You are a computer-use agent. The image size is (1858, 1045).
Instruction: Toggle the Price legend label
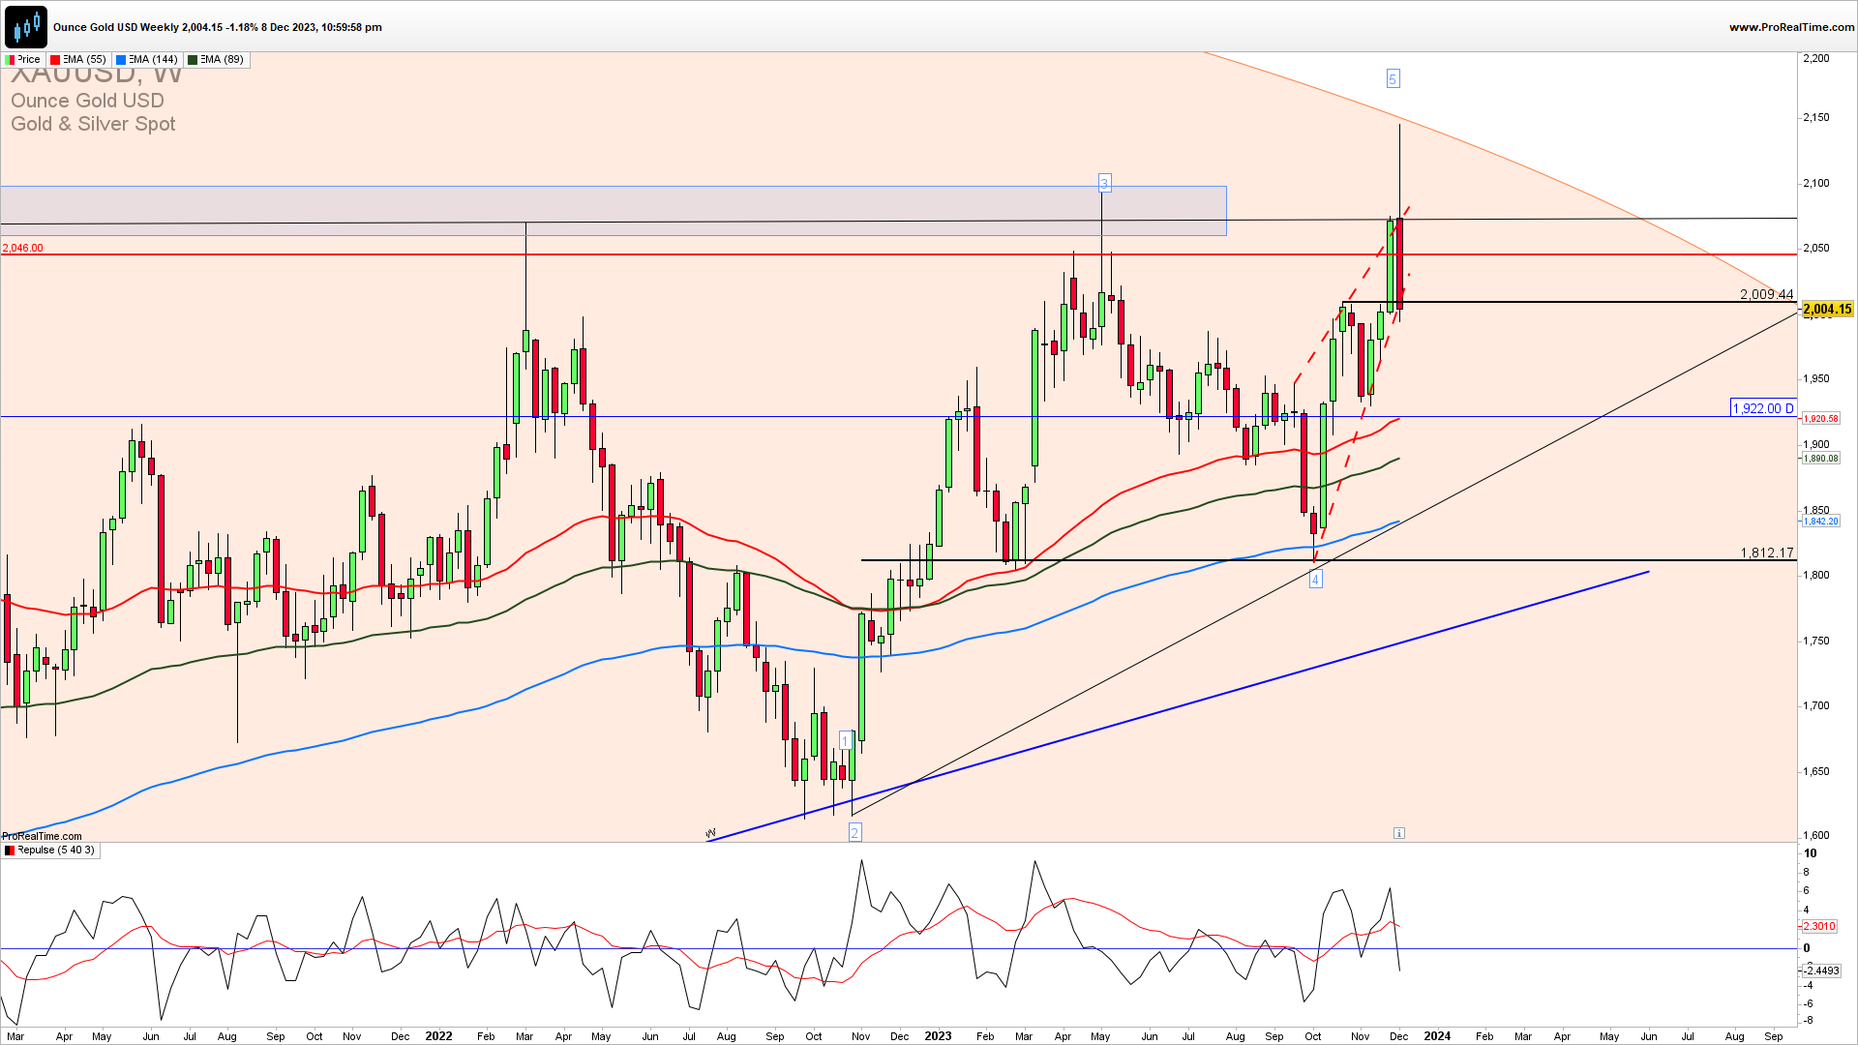[x=29, y=60]
